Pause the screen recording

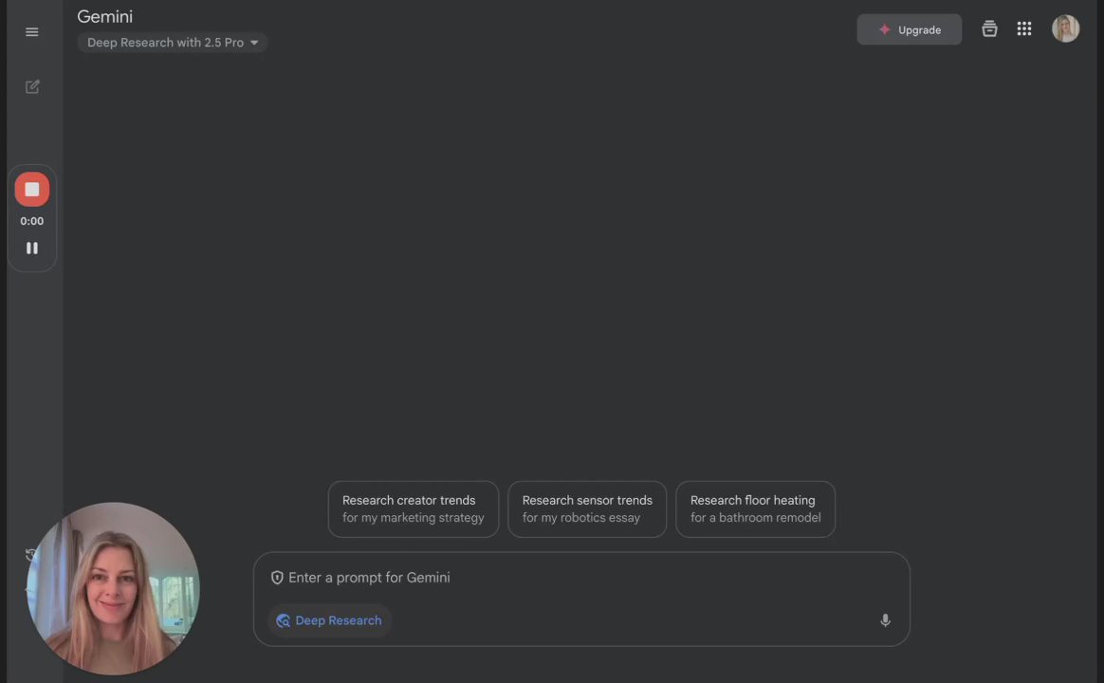(x=32, y=248)
